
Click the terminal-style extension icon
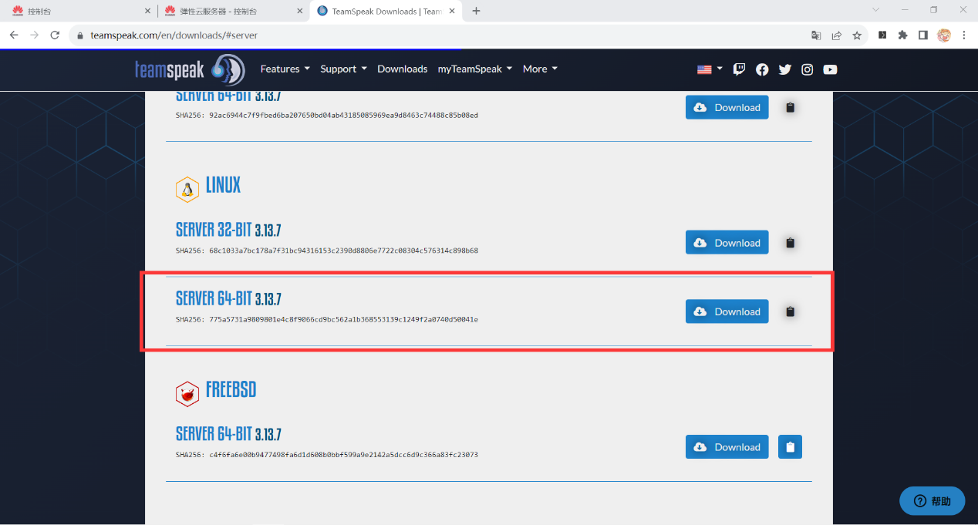point(883,35)
